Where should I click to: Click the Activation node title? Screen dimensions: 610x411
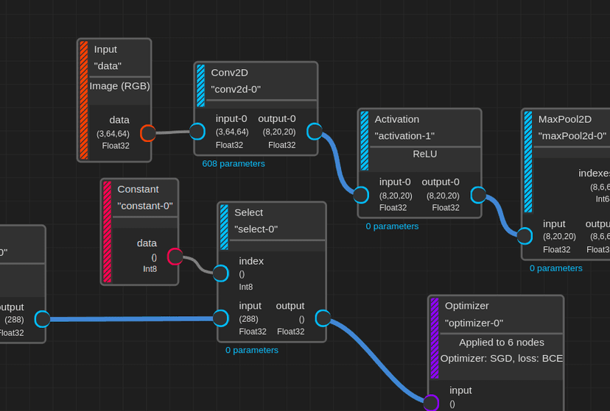tap(397, 119)
